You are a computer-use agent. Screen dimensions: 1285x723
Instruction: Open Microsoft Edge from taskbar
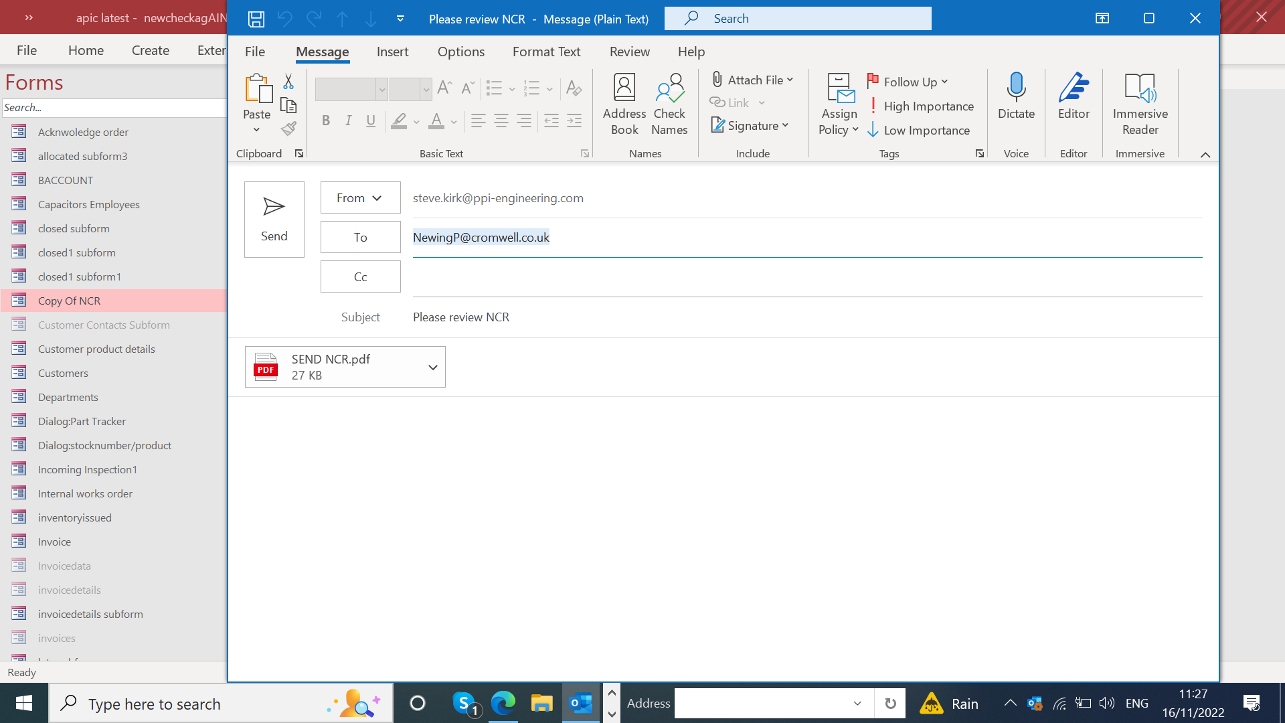[x=503, y=703]
